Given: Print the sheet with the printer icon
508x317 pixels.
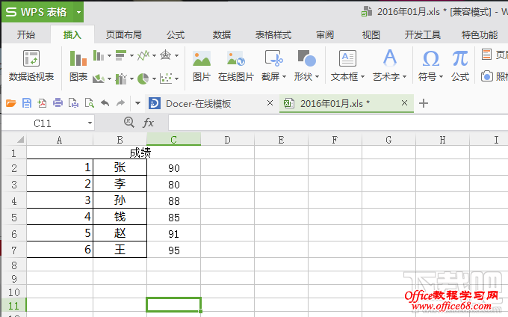Looking at the screenshot, I should tap(58, 103).
